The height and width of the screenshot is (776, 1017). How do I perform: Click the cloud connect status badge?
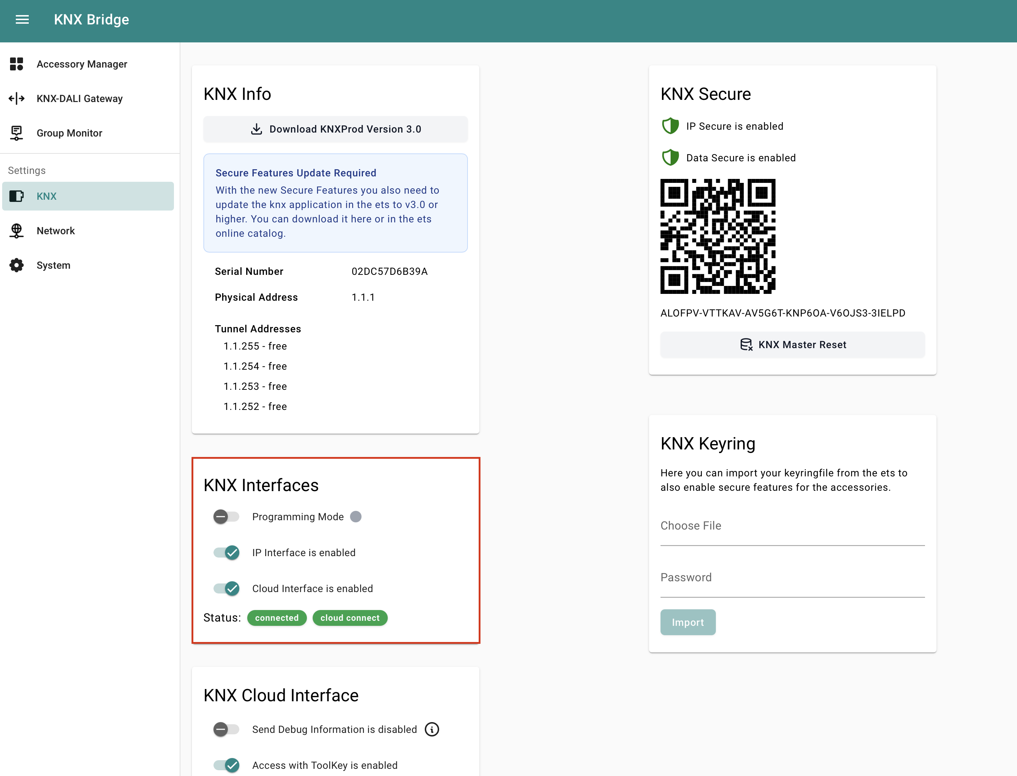click(350, 618)
